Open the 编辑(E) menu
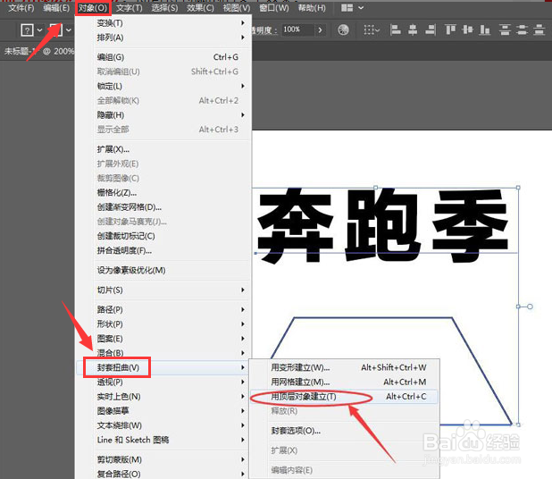Image resolution: width=552 pixels, height=479 pixels. pyautogui.click(x=56, y=8)
